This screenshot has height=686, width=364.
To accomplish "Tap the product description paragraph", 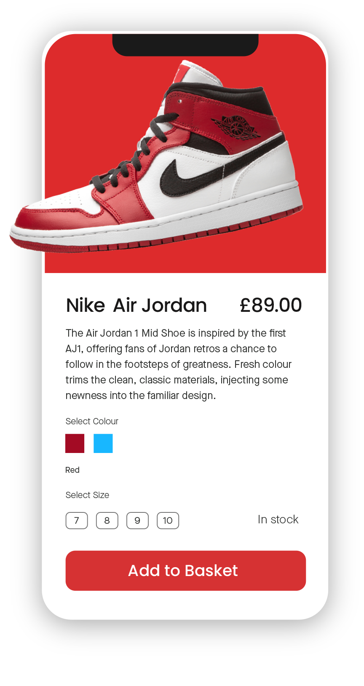I will coord(179,364).
